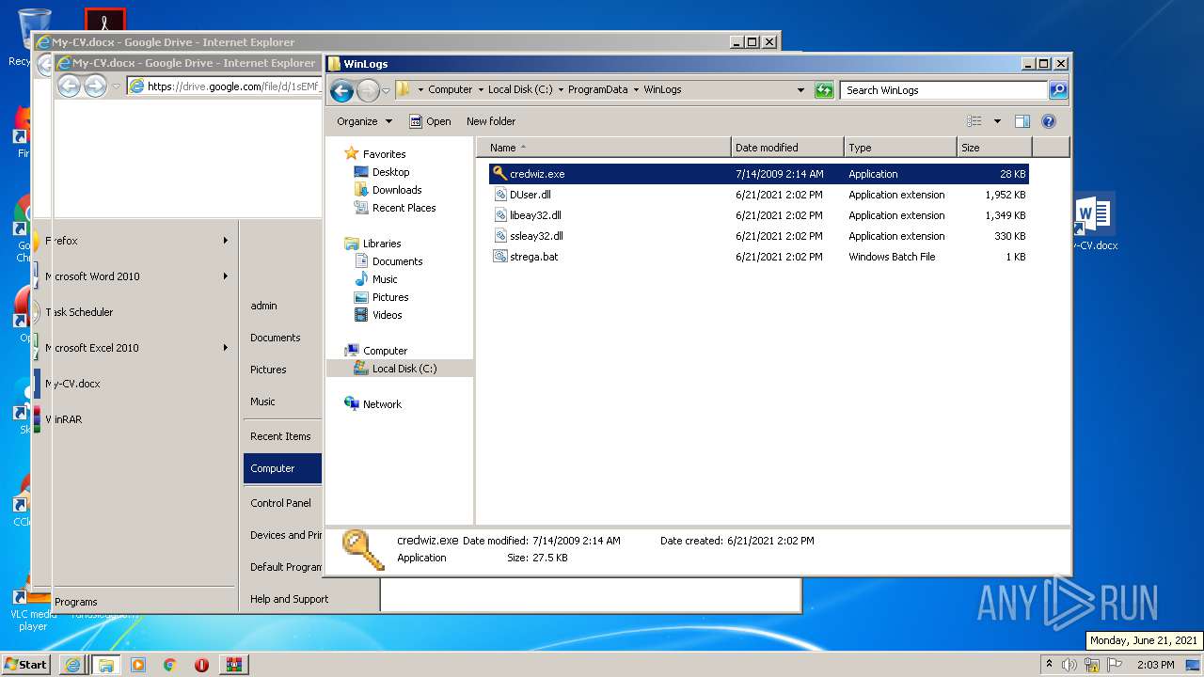Open the Videos library in the navigation pane

click(387, 315)
